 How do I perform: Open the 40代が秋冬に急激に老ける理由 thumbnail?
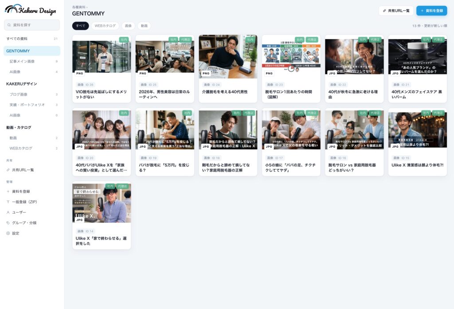tap(354, 57)
